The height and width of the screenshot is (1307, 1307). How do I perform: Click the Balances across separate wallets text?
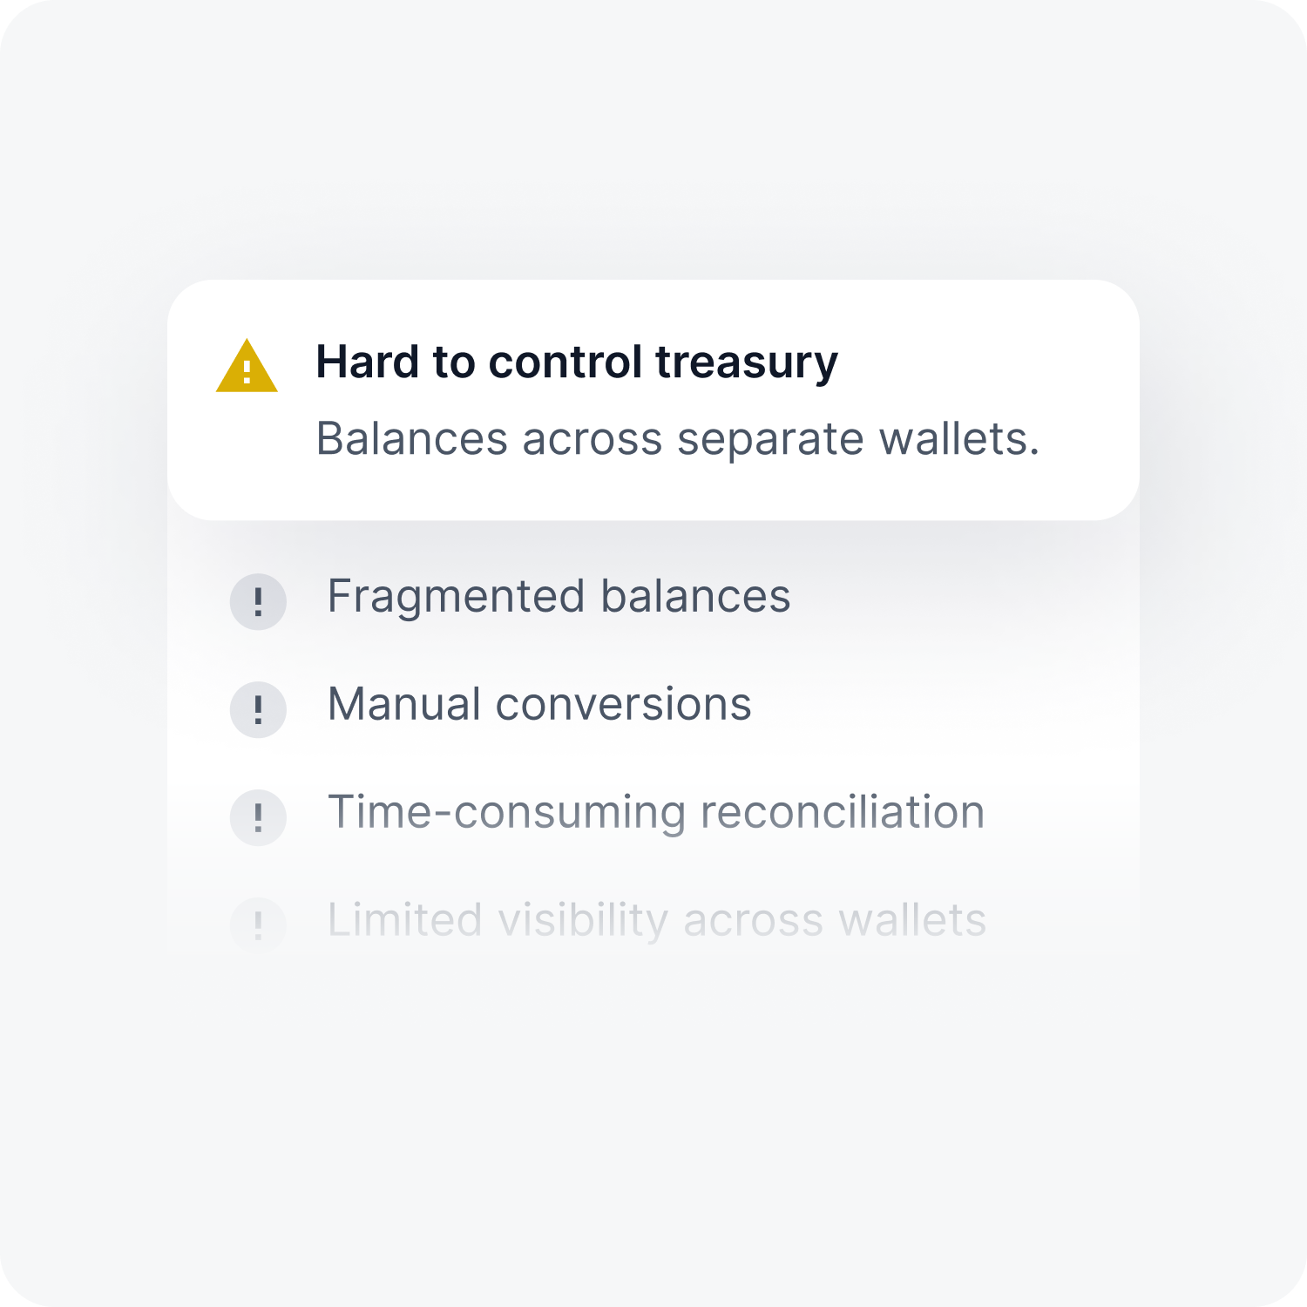point(678,439)
